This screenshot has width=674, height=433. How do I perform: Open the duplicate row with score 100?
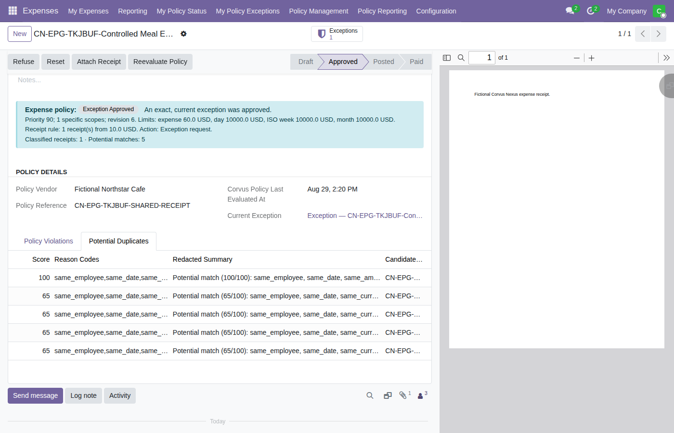tap(220, 278)
